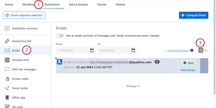216x108 pixels.
Task: Open the To date calendar picker
Action: pyautogui.click(x=133, y=50)
